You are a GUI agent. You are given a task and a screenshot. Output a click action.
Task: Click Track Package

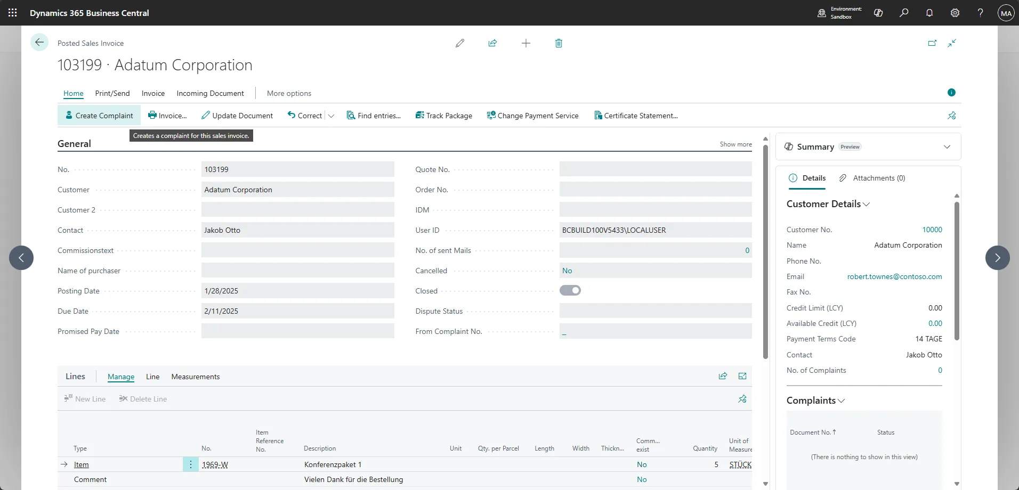[x=444, y=116]
